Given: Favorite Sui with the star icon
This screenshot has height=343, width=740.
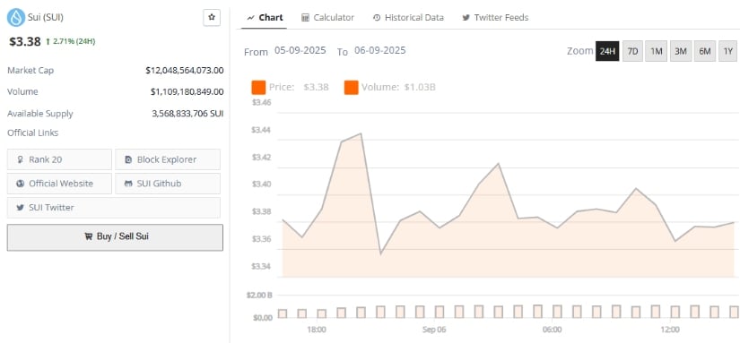Looking at the screenshot, I should pos(212,17).
